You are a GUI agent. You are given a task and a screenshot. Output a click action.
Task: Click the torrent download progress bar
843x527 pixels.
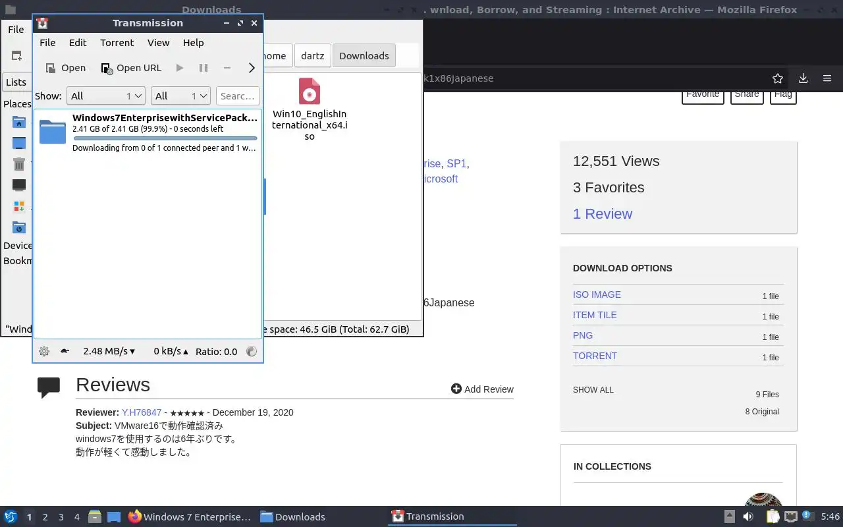pyautogui.click(x=165, y=138)
